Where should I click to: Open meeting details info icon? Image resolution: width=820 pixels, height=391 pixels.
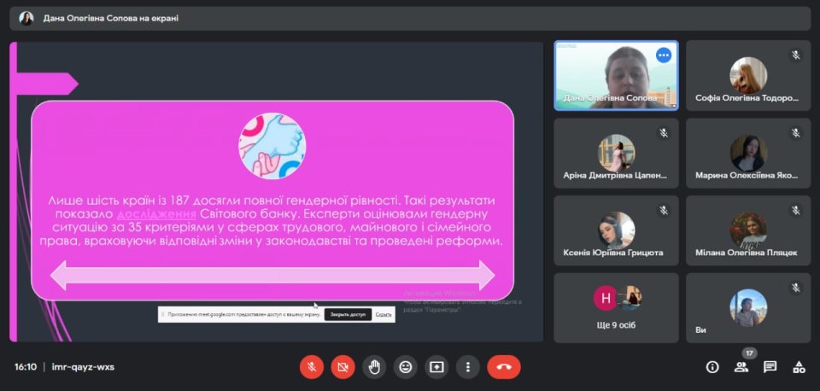(712, 367)
